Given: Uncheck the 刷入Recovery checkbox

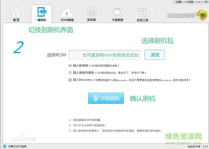Looking at the screenshot, I should (70, 80).
